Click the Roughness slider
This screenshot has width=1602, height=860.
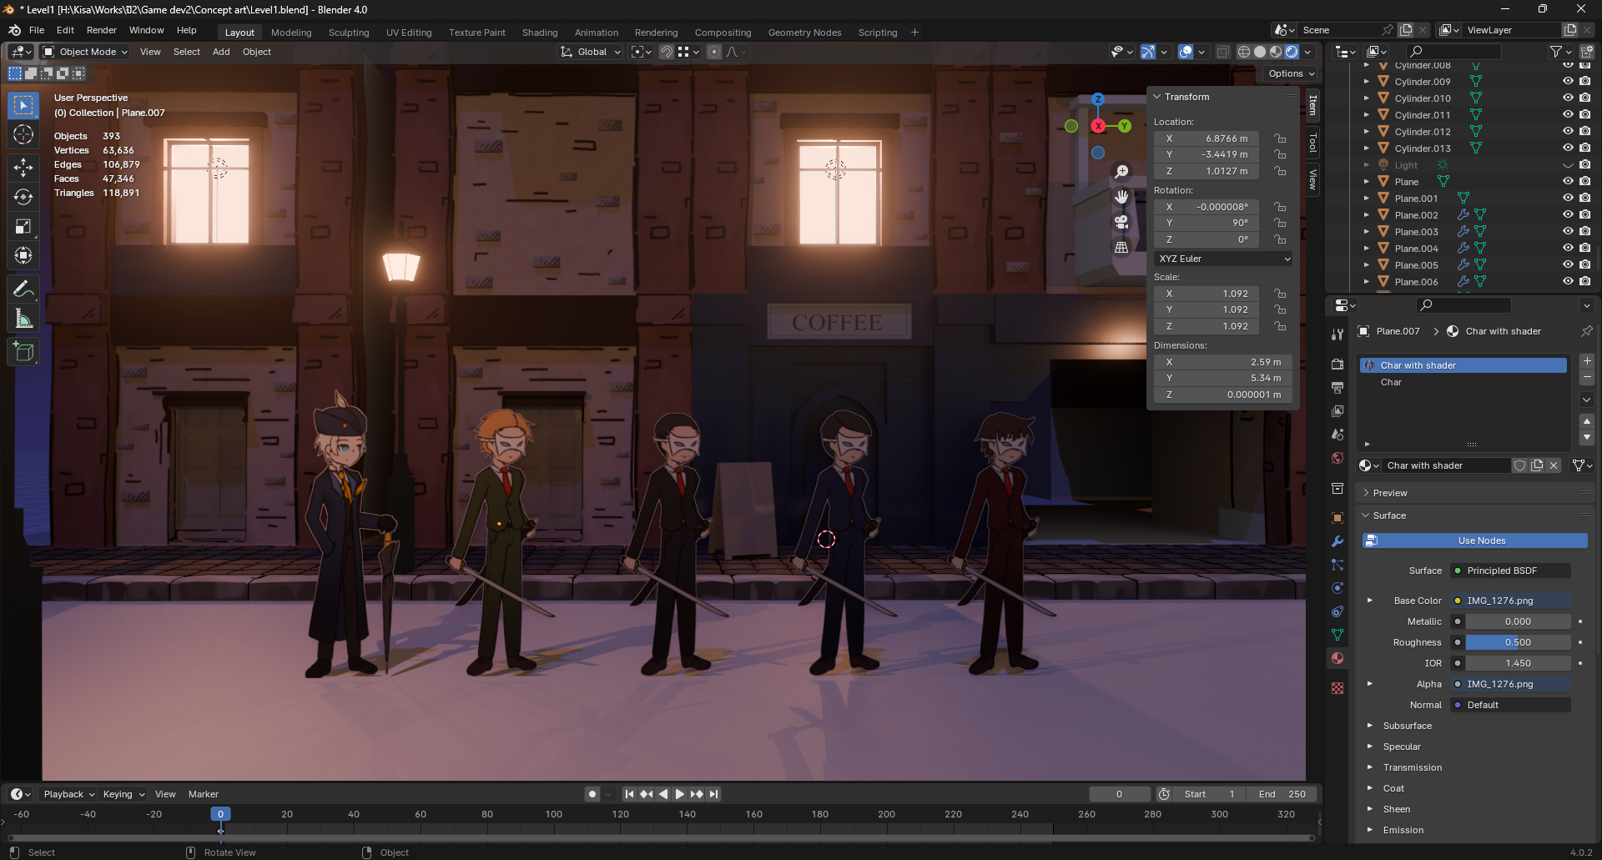point(1518,642)
